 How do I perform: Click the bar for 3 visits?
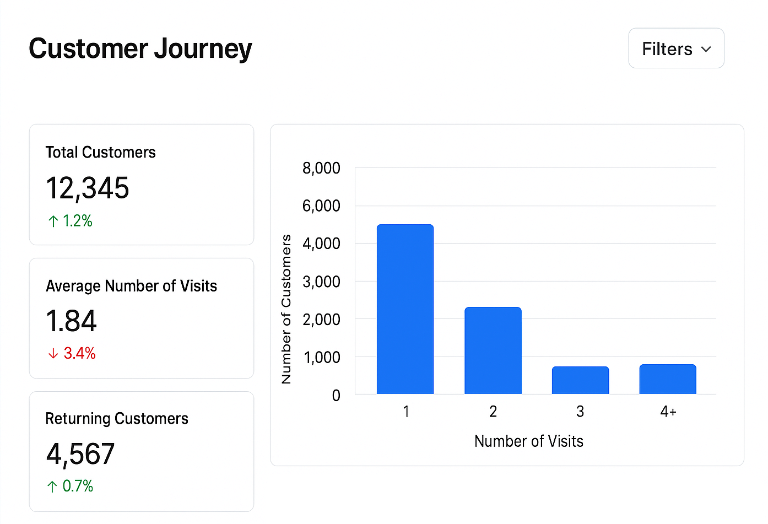point(580,380)
